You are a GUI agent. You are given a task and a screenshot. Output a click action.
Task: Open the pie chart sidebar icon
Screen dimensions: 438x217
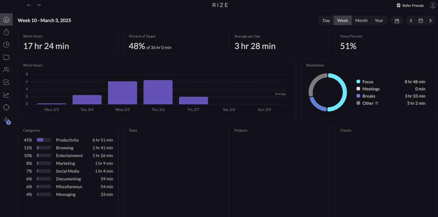6,45
